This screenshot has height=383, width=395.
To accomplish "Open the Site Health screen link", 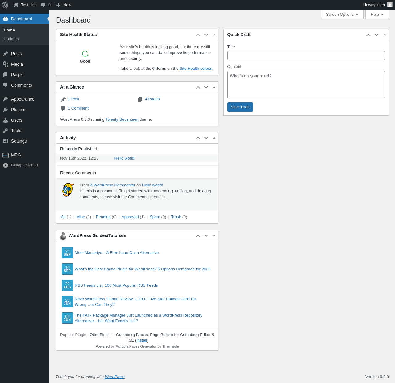I will [196, 69].
